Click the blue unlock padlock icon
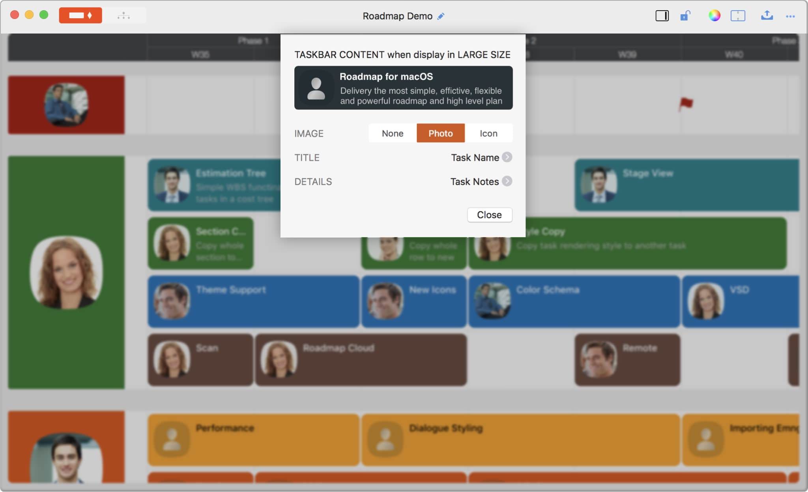The image size is (808, 492). pos(685,16)
